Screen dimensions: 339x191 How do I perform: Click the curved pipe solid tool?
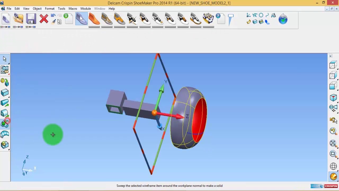(x=5, y=134)
